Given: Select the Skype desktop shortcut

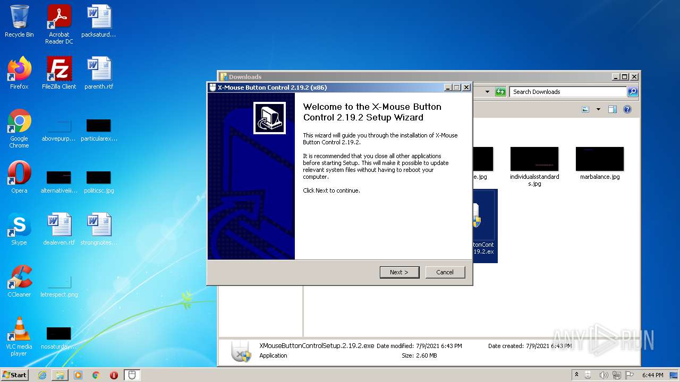Looking at the screenshot, I should click(19, 229).
